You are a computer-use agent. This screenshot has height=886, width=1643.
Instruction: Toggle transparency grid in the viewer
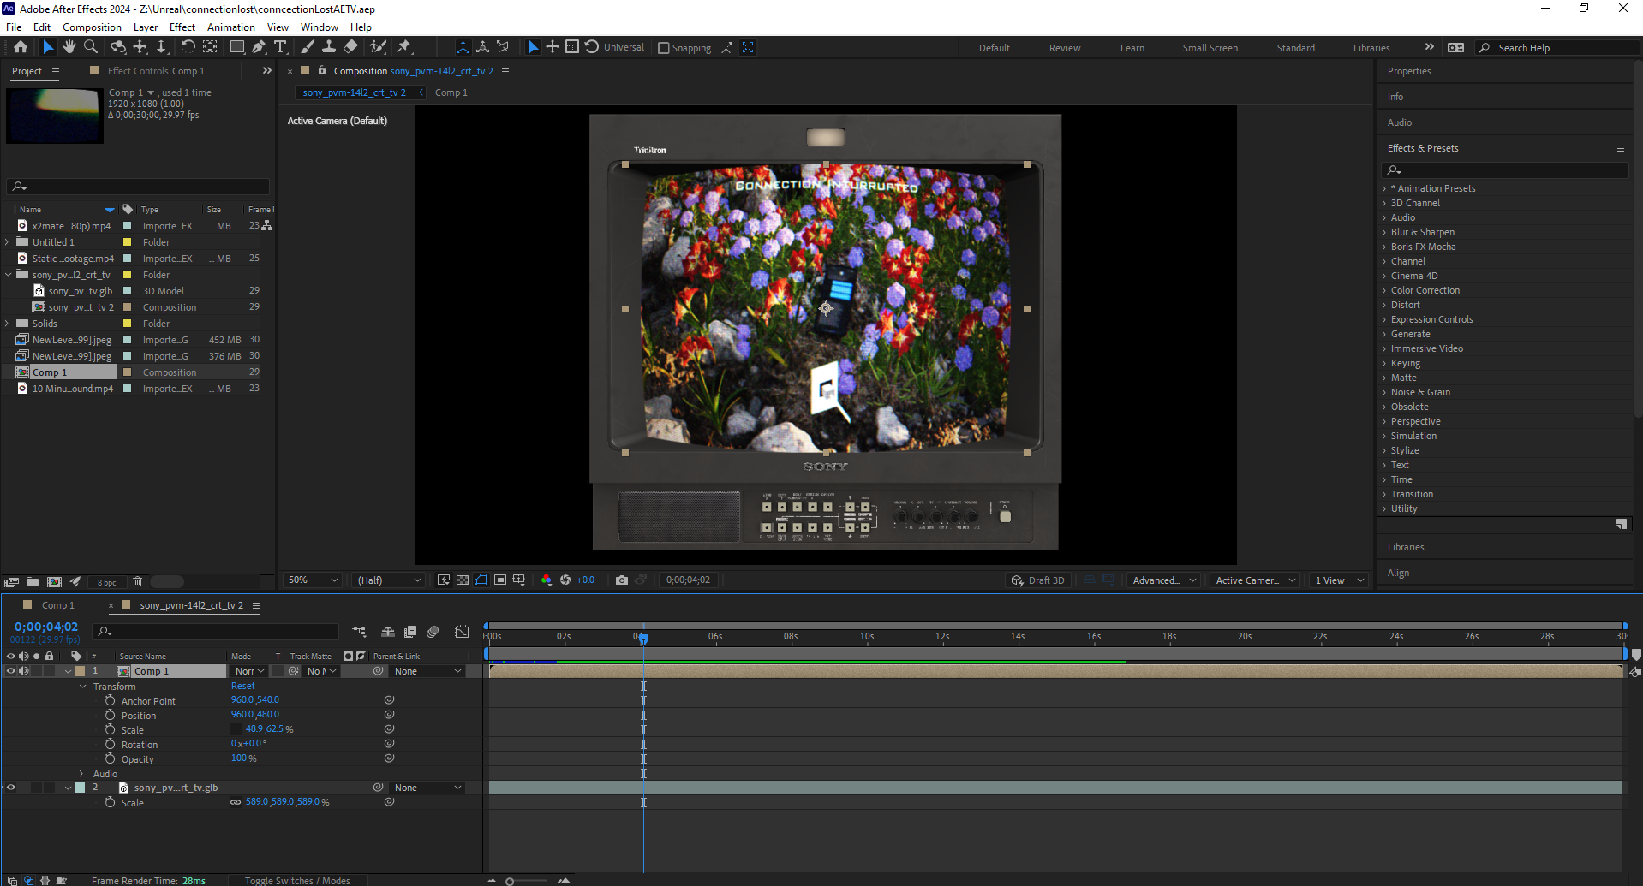pos(462,580)
